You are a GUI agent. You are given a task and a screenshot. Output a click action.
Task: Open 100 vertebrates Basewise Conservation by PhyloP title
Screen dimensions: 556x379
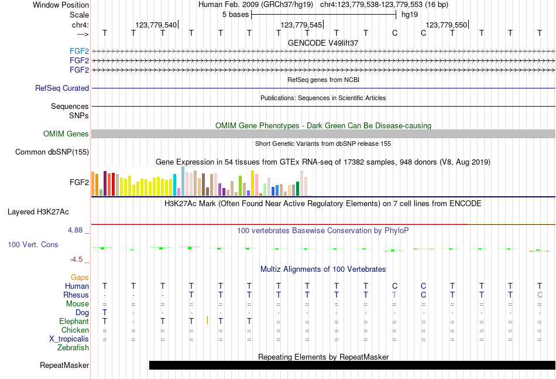323,231
